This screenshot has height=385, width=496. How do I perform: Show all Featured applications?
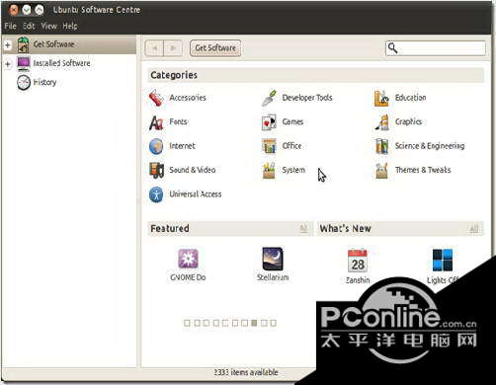[x=303, y=228]
